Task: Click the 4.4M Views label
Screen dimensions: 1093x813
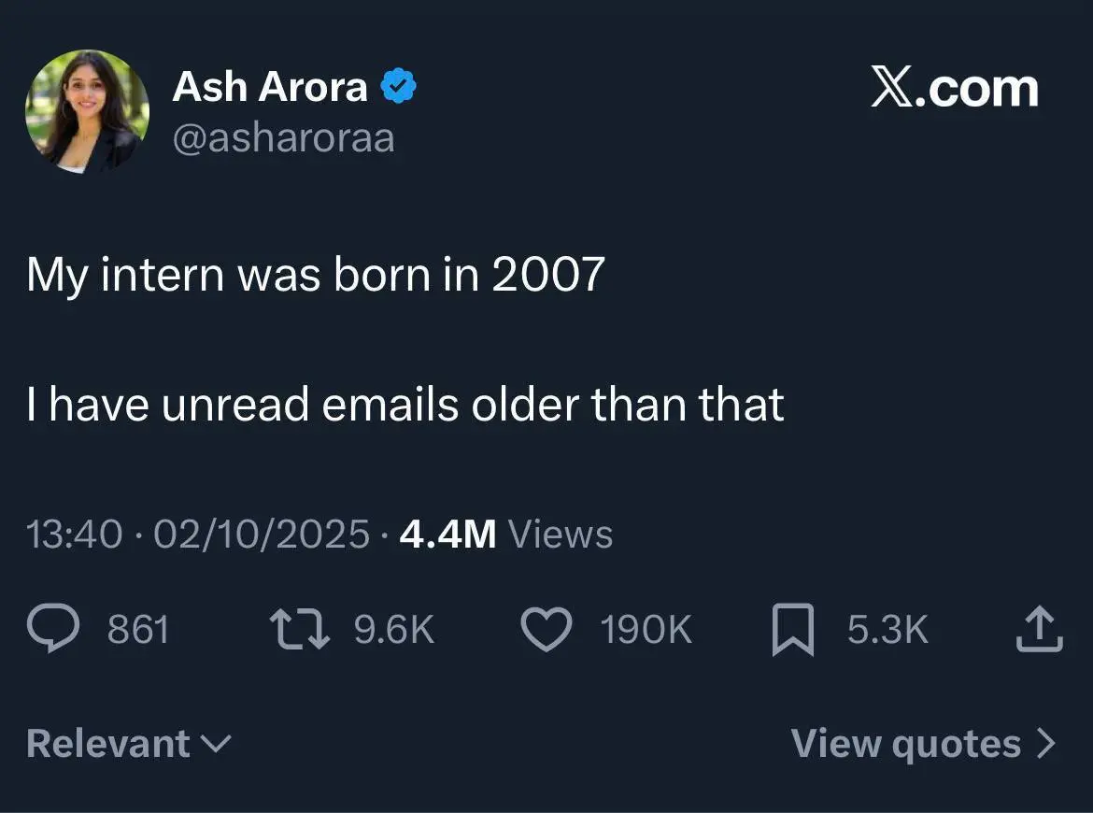Action: coord(505,535)
